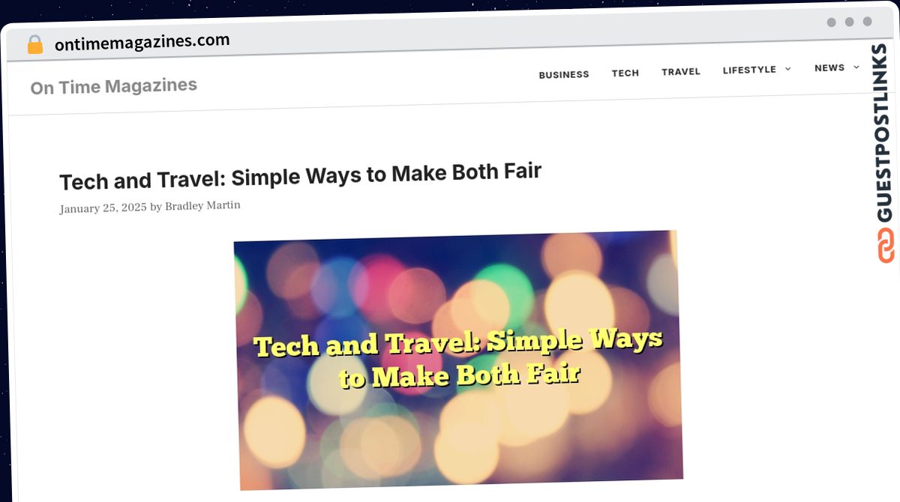This screenshot has height=502, width=900.
Task: Click the ontimemagazines.com address bar
Action: [x=142, y=42]
